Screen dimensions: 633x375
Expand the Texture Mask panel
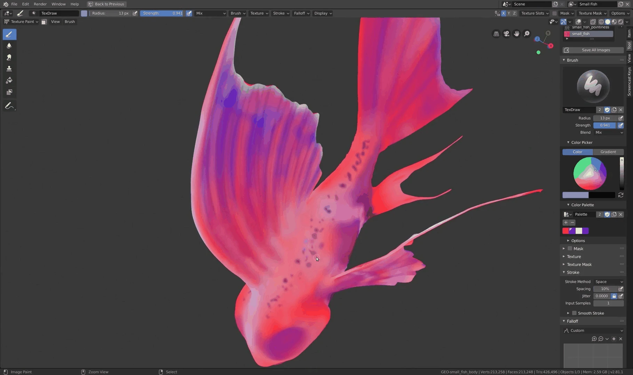point(579,265)
